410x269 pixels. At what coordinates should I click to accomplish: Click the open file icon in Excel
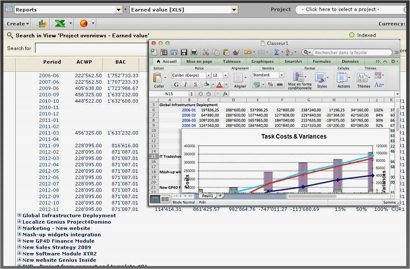pyautogui.click(x=174, y=52)
